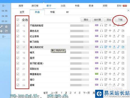Open the upper list menu in sidebar

(x=4, y=6)
